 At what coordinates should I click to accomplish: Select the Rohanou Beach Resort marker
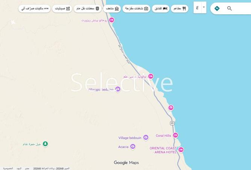pyautogui.click(x=112, y=20)
